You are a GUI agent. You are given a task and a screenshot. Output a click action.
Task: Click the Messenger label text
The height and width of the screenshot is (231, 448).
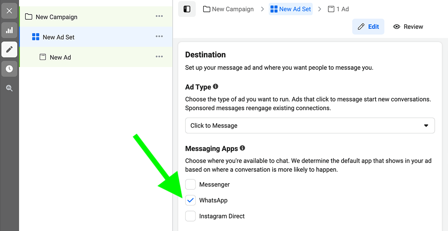pyautogui.click(x=215, y=184)
